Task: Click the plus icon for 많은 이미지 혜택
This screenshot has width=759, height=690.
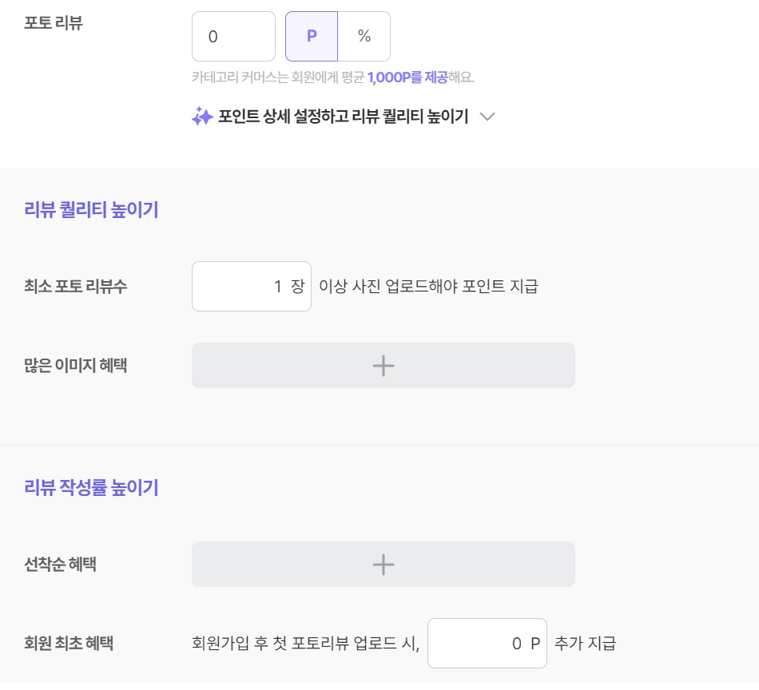Action: click(x=383, y=366)
